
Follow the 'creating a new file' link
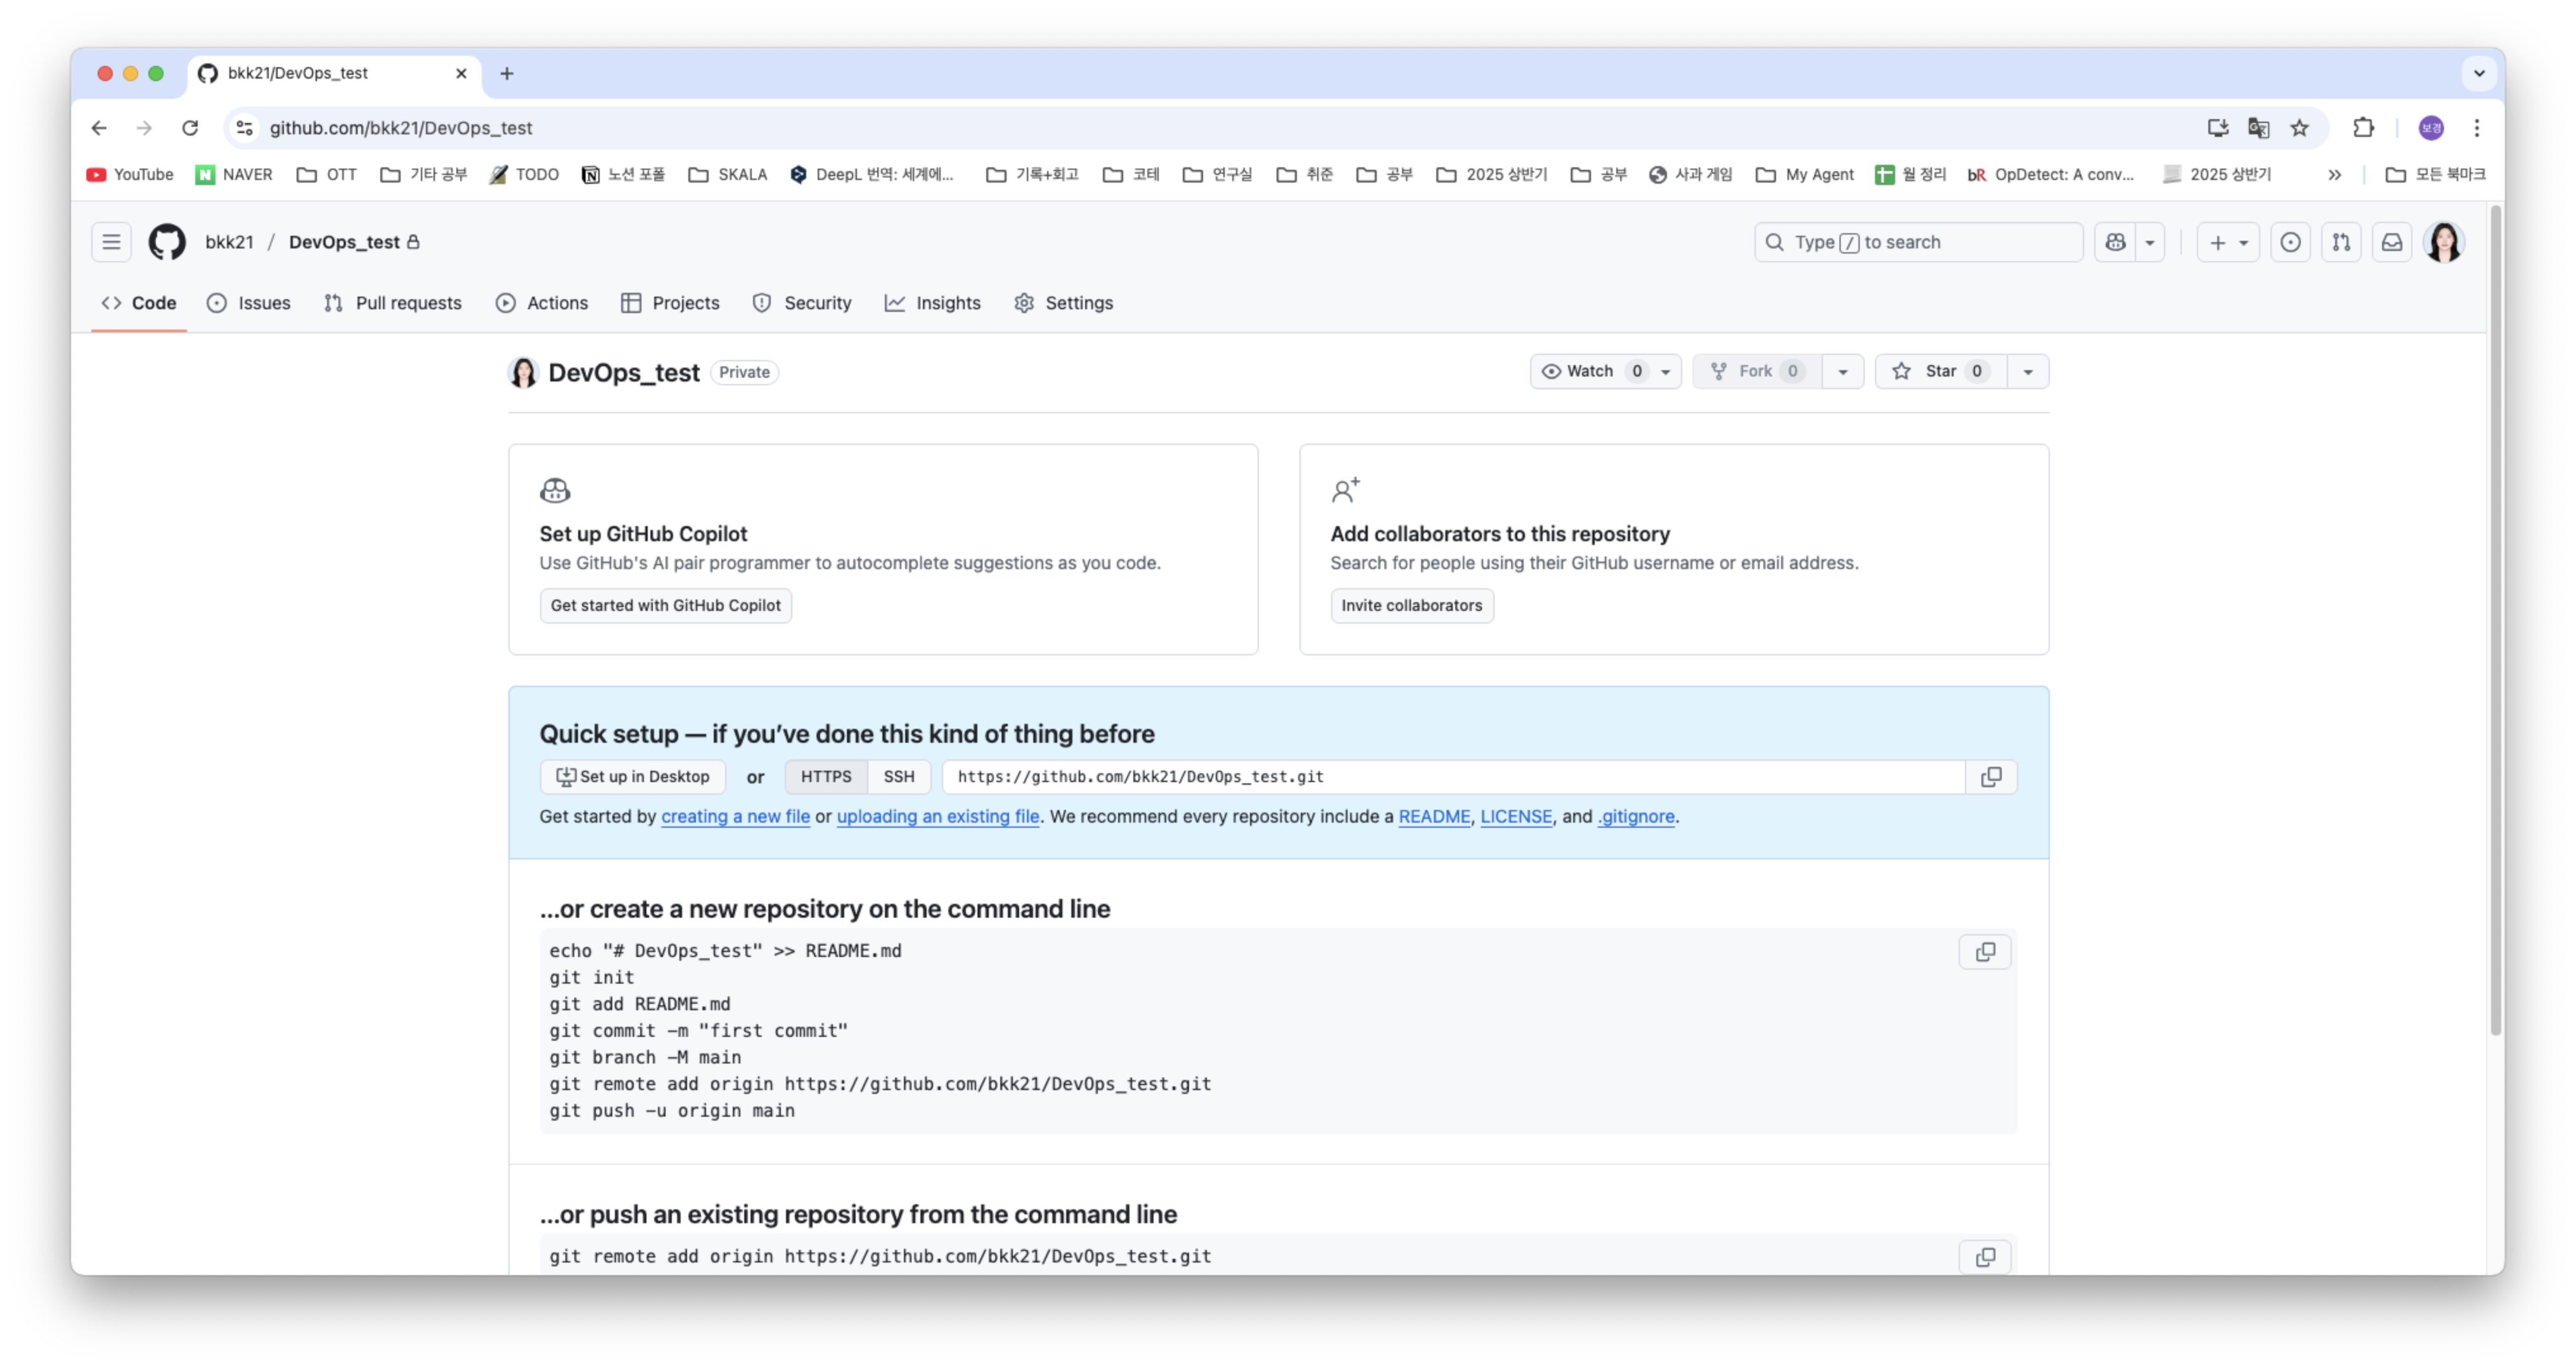point(735,817)
